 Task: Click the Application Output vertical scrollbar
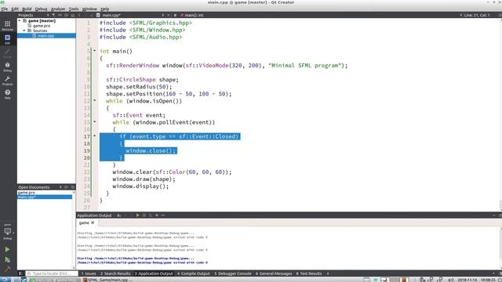pos(500,248)
